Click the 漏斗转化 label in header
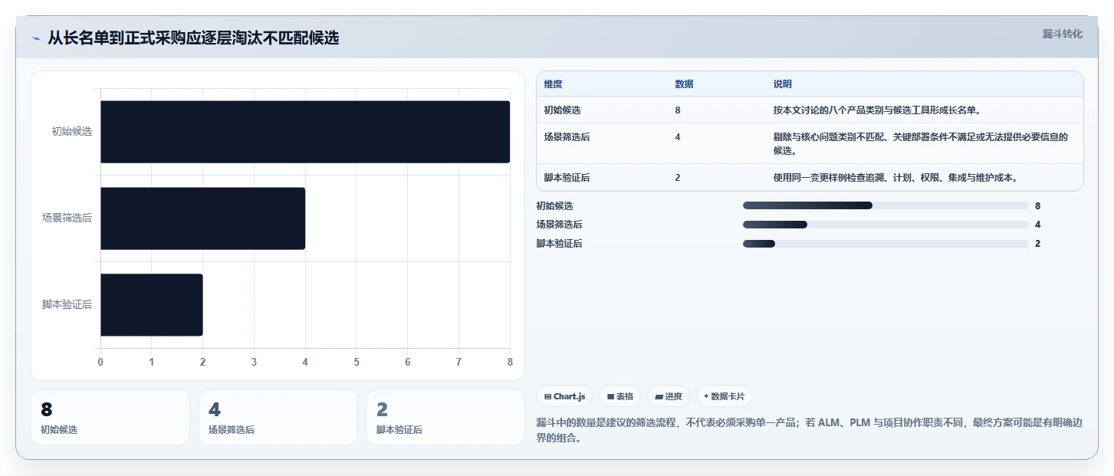 [x=1063, y=34]
